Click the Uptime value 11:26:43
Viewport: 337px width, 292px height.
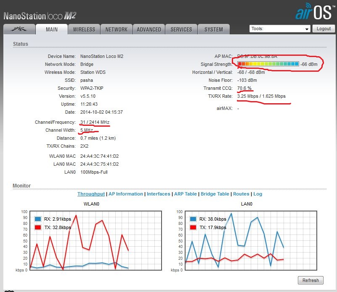point(89,104)
